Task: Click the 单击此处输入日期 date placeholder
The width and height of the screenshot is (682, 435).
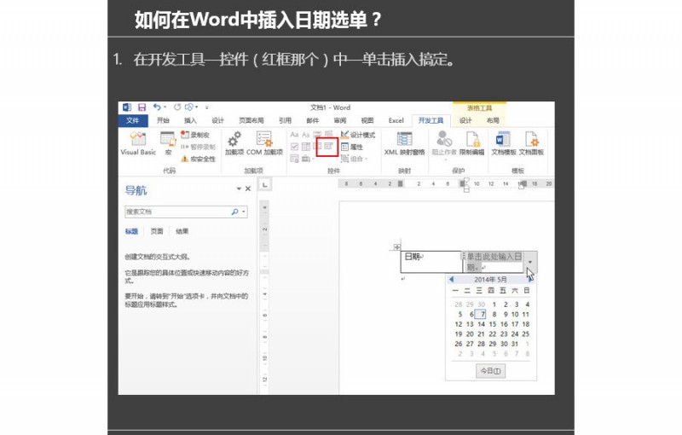Action: tap(494, 262)
